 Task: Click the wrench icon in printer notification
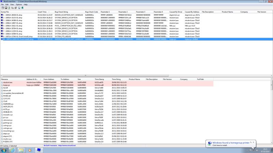251,142
